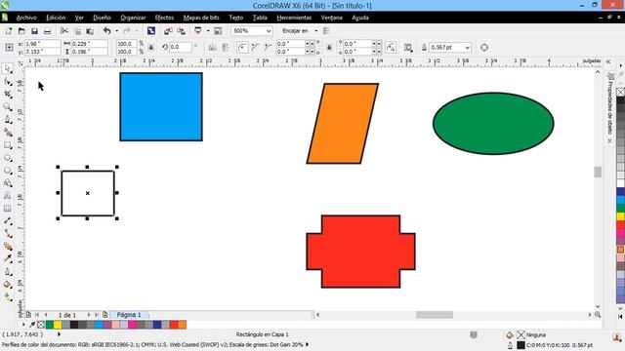Viewport: 625px width, 351px height.
Task: Toggle edit corners together padlock
Action: click(329, 48)
